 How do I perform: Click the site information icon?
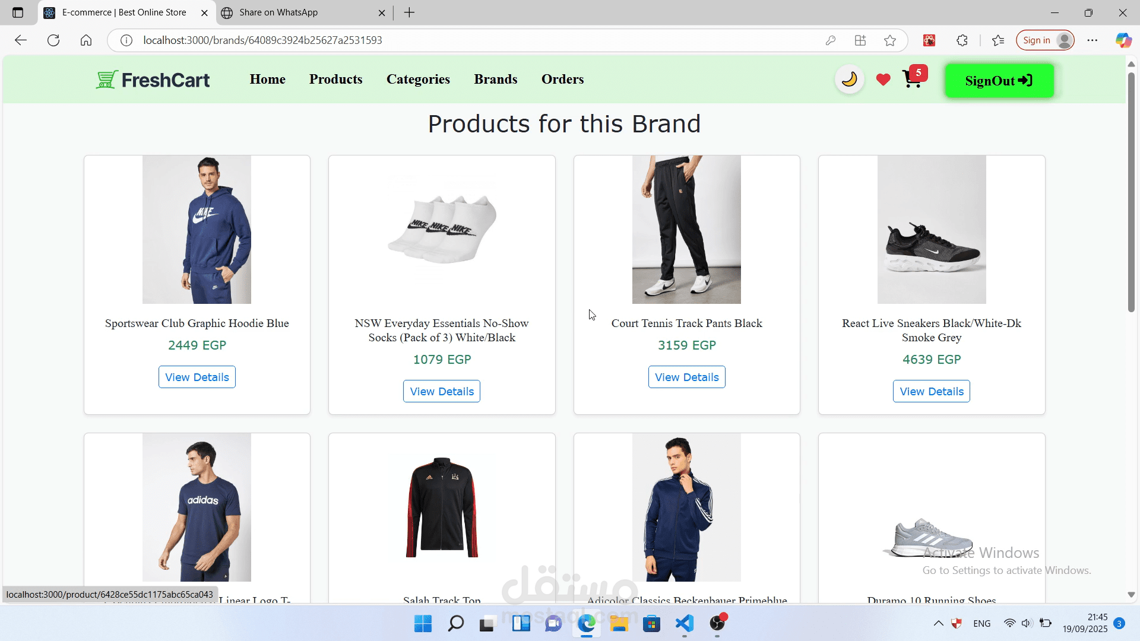[126, 40]
